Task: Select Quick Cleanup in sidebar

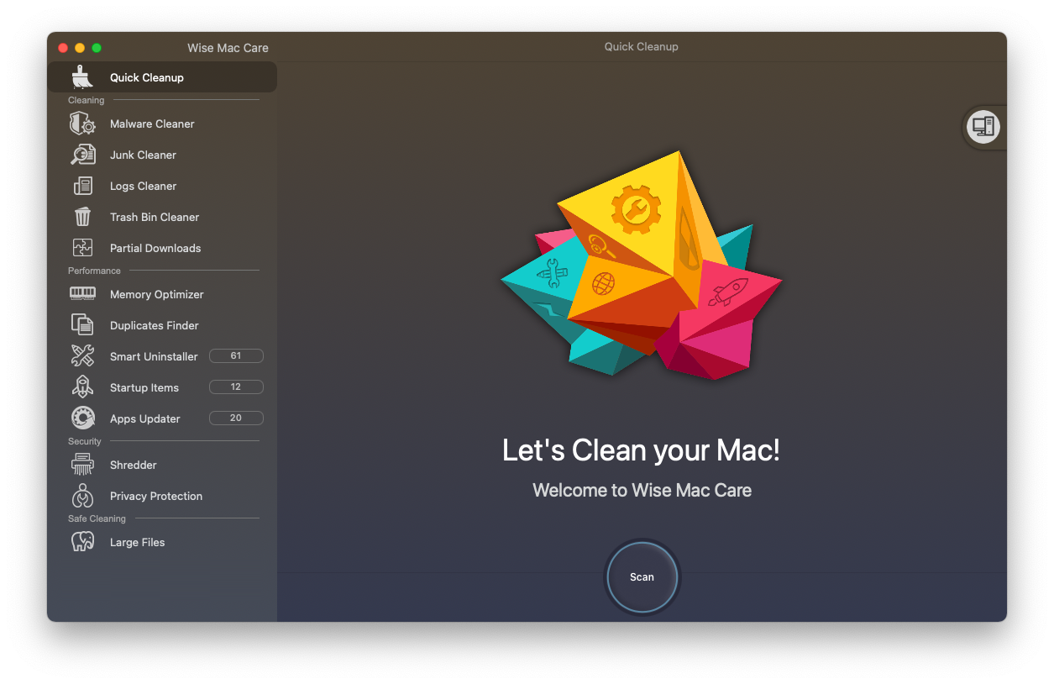Action: 162,77
